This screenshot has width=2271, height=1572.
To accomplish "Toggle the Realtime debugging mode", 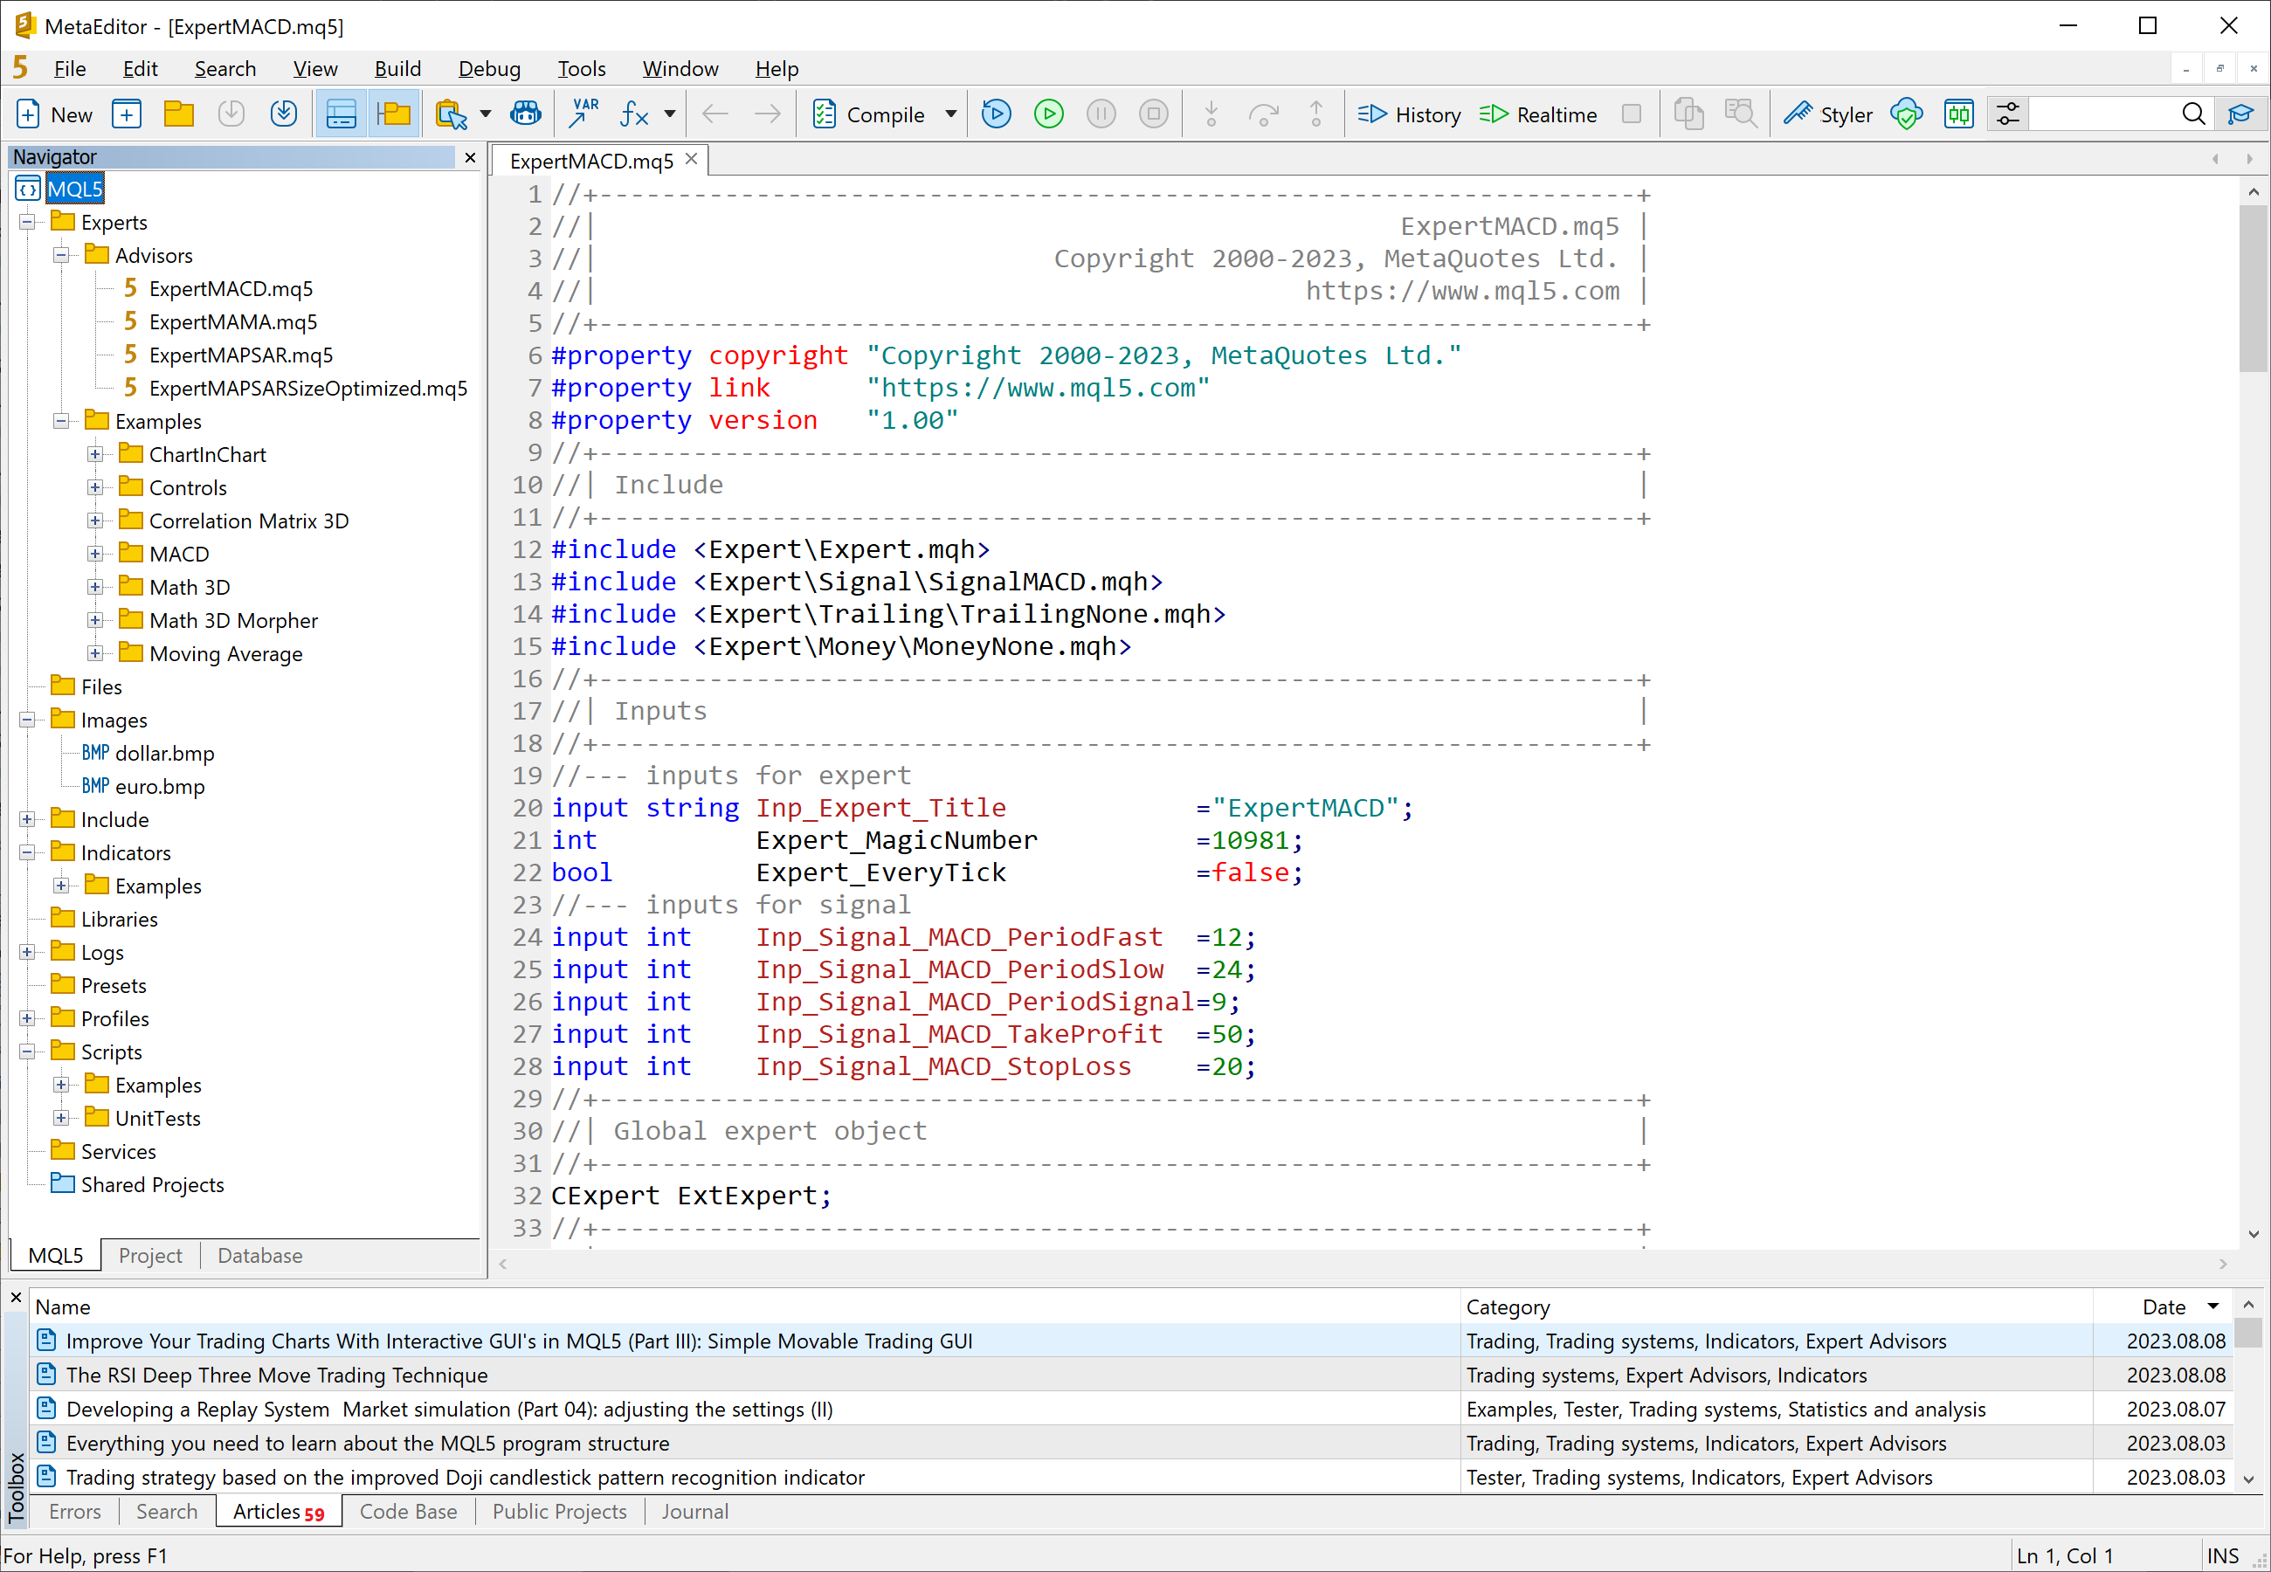I will (1537, 114).
